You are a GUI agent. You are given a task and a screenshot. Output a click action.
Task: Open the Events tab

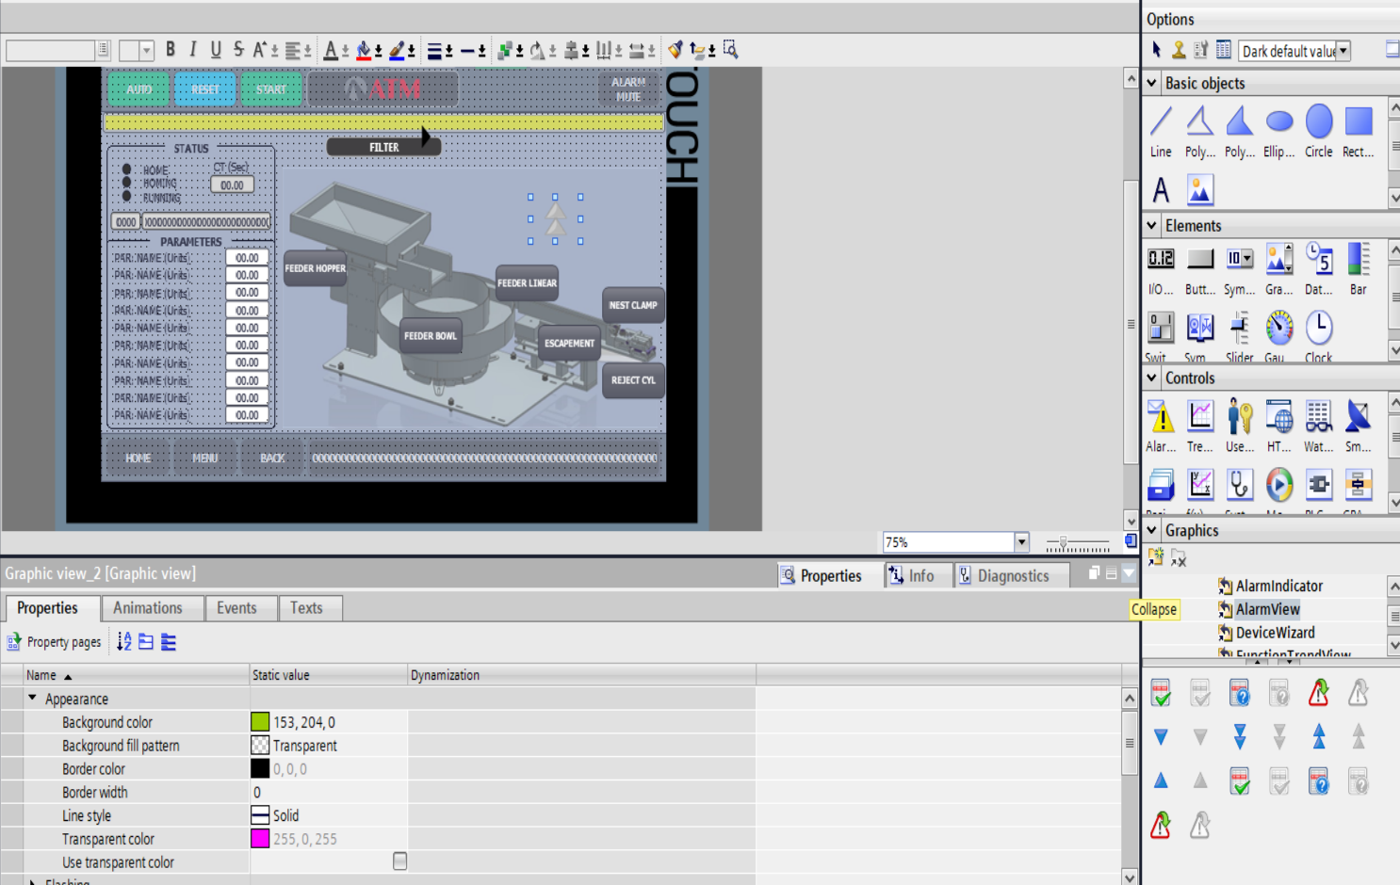pos(236,608)
